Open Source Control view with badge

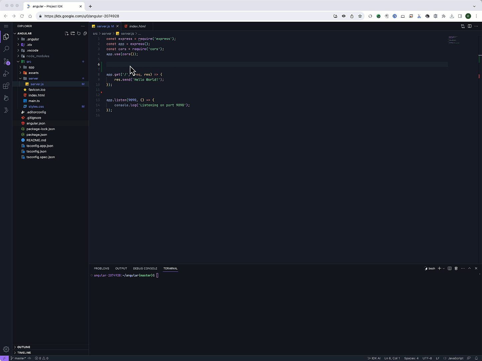pyautogui.click(x=6, y=62)
